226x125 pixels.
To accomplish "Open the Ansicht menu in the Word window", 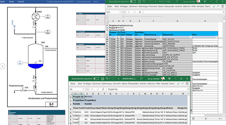I will point(21,2).
